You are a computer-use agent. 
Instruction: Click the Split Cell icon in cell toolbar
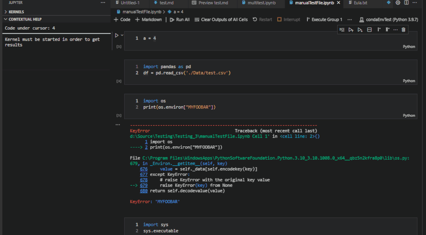point(369,29)
